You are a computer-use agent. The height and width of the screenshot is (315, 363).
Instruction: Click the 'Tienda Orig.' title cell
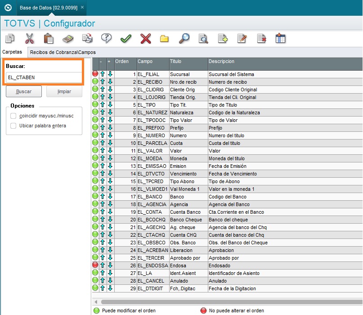188,97
